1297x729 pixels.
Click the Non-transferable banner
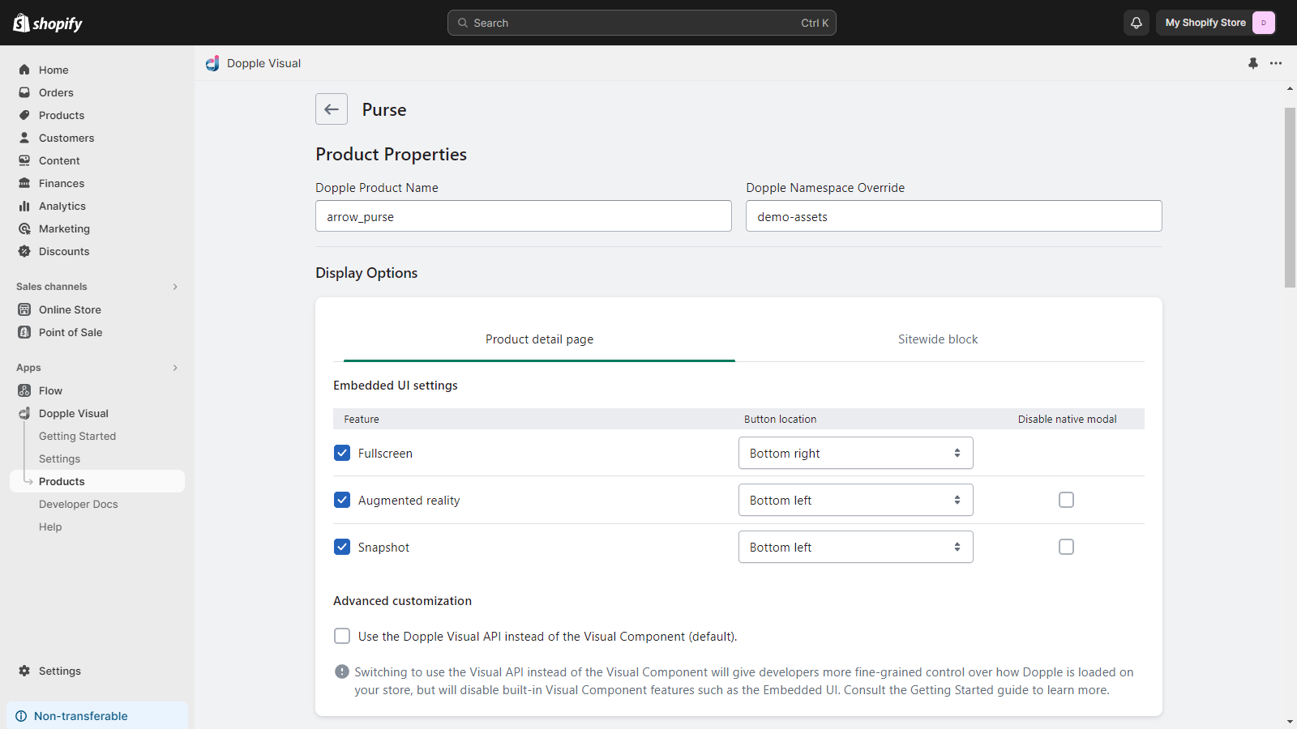click(97, 716)
